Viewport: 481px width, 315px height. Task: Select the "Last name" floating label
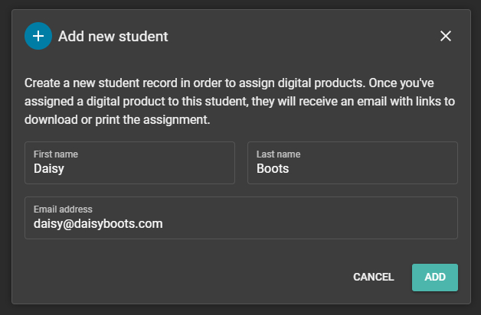coord(278,154)
